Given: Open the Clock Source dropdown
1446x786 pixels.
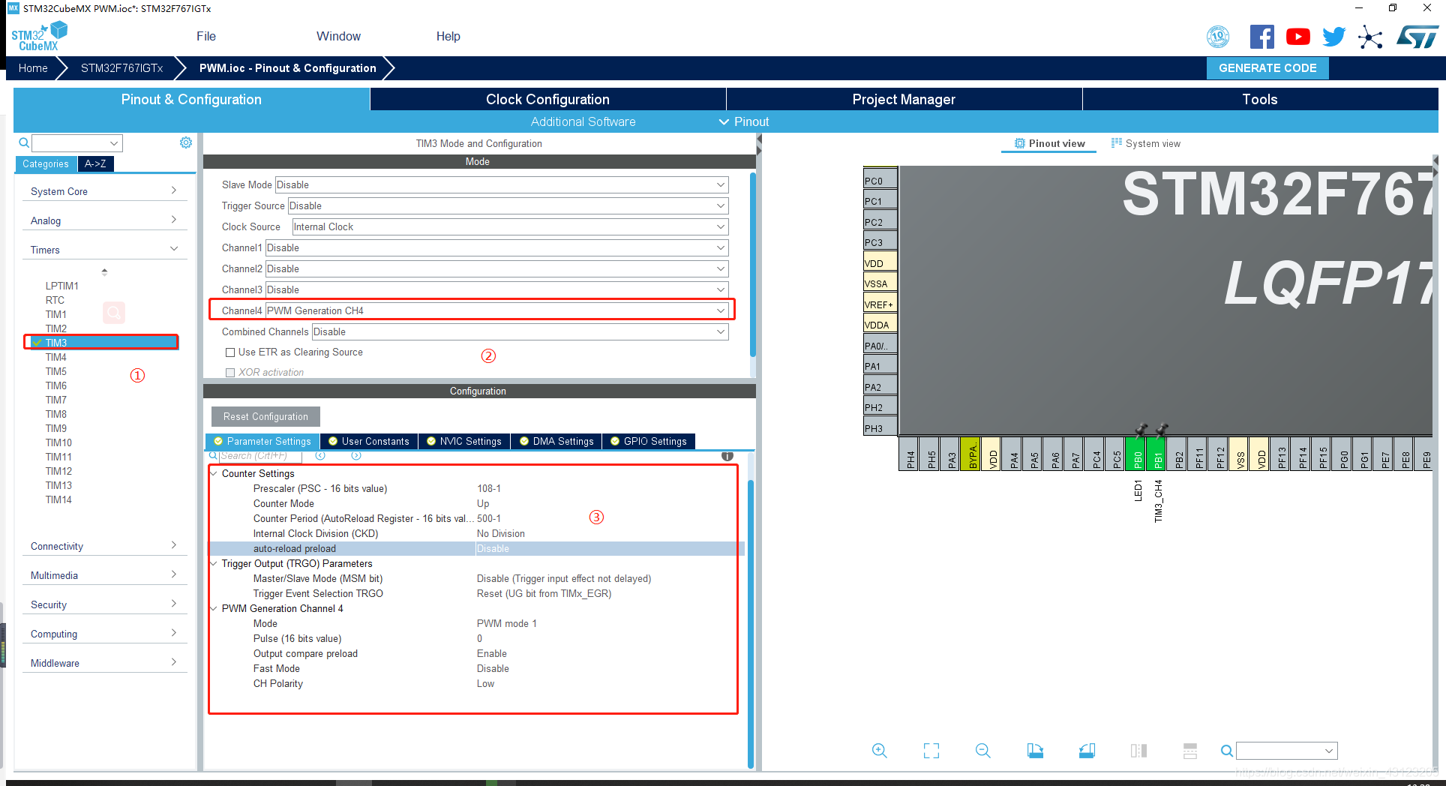Looking at the screenshot, I should pyautogui.click(x=510, y=226).
